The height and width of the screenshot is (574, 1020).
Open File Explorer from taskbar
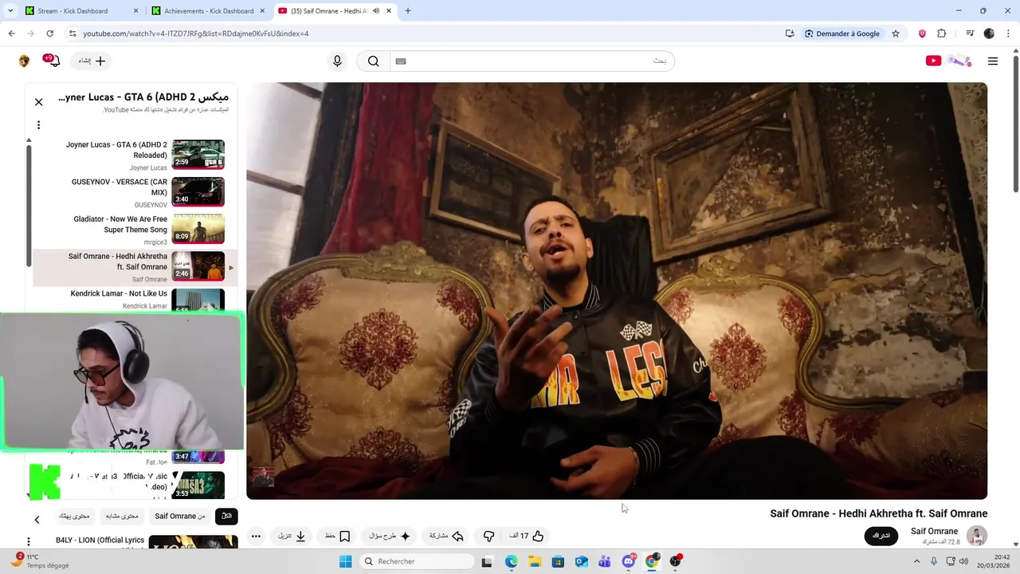coord(535,561)
